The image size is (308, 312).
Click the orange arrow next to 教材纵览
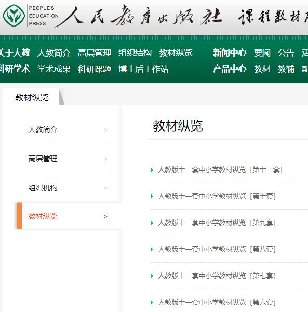[105, 216]
